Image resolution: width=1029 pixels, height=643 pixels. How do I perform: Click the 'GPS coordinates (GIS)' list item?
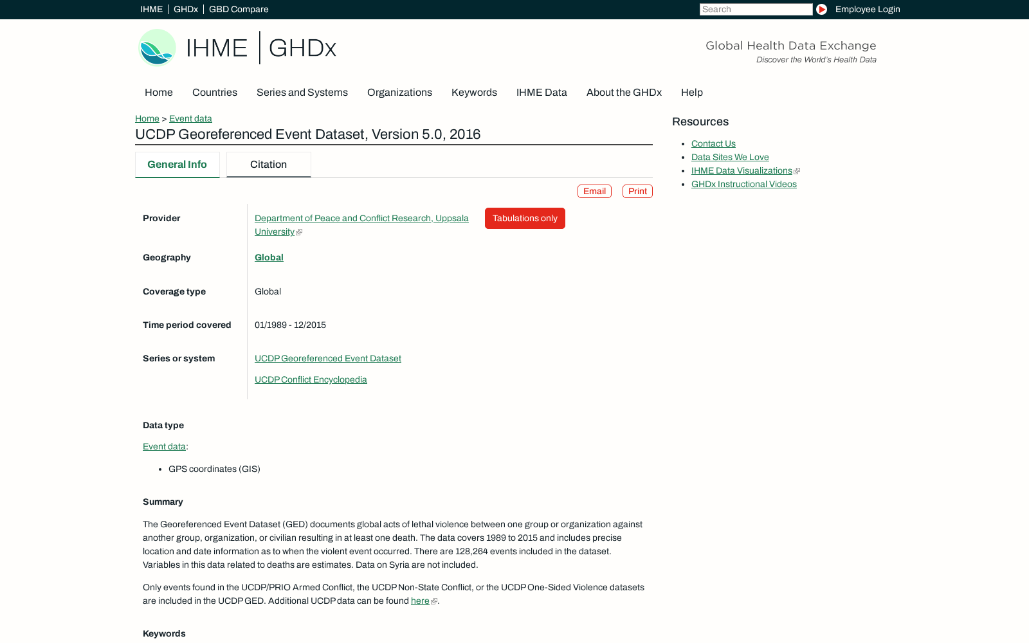click(x=214, y=469)
